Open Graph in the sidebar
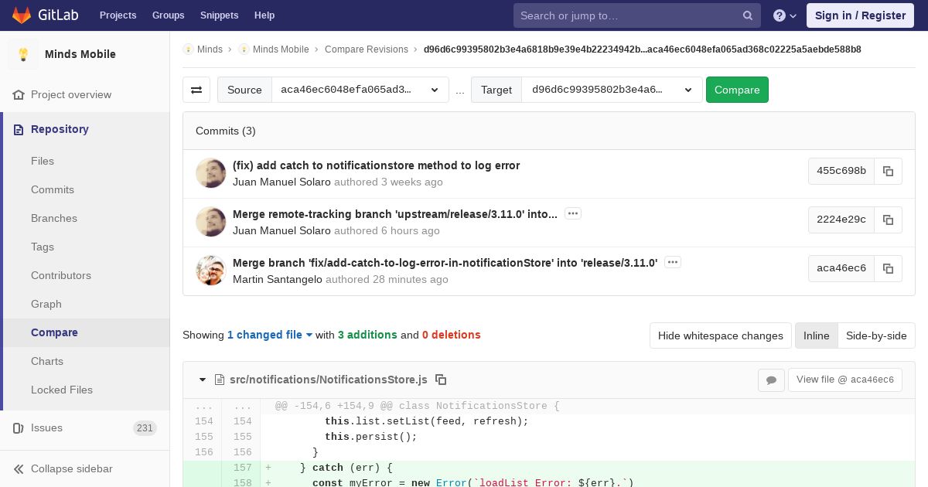928x487 pixels. click(x=46, y=304)
